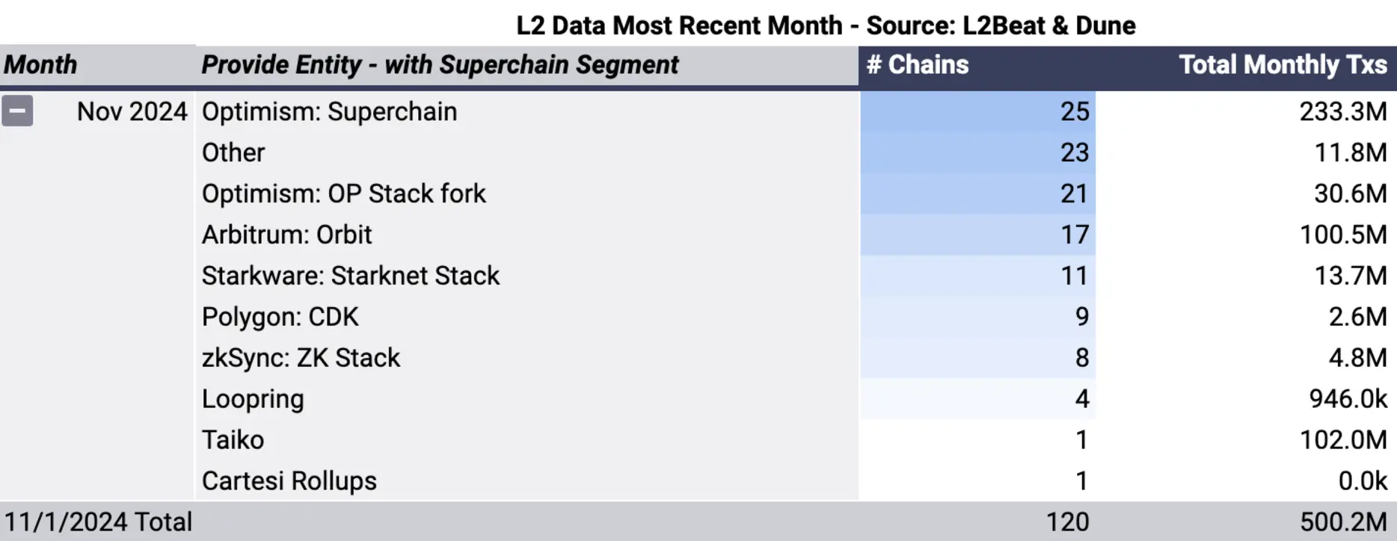Click the 11/1/2024 Total row label
Viewport: 1397px width, 541px height.
98,522
